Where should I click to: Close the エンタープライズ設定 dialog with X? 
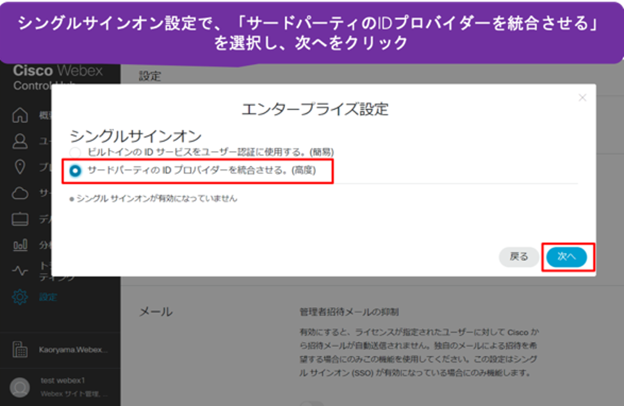[582, 98]
